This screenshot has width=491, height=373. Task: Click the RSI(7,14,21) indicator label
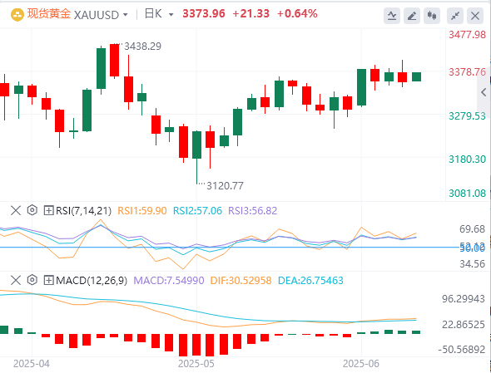(83, 211)
